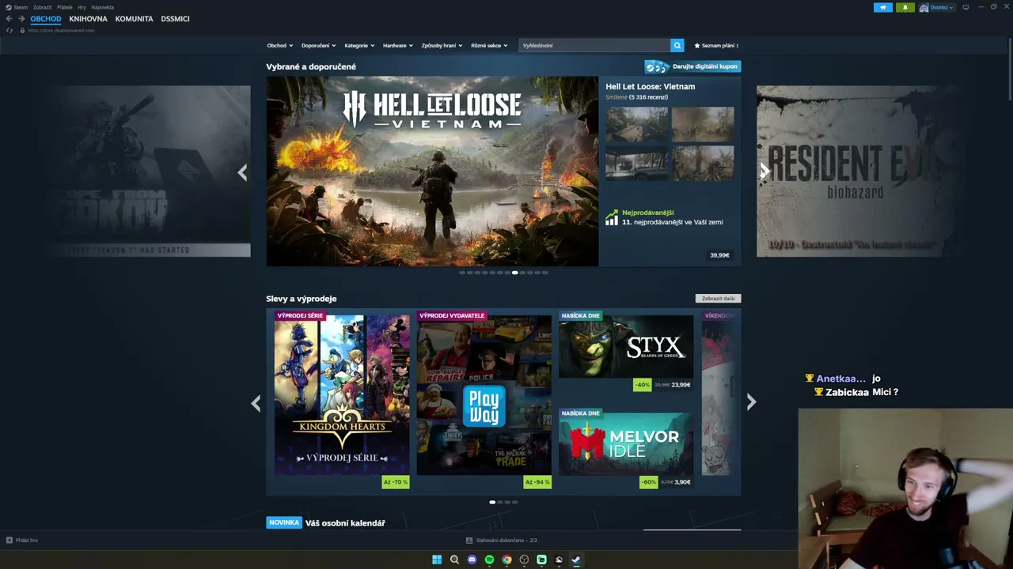Click the plus icon next to Přidat hru
Image resolution: width=1013 pixels, height=569 pixels.
[x=9, y=541]
